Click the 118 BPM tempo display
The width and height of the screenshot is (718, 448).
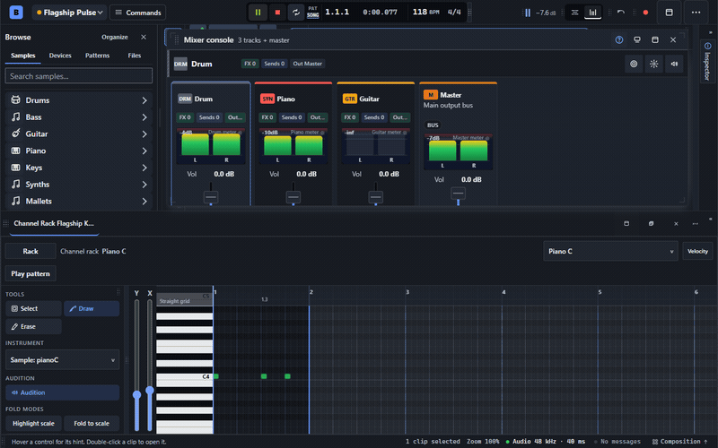425,12
